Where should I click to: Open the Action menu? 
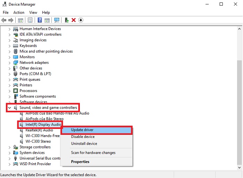(x=19, y=13)
